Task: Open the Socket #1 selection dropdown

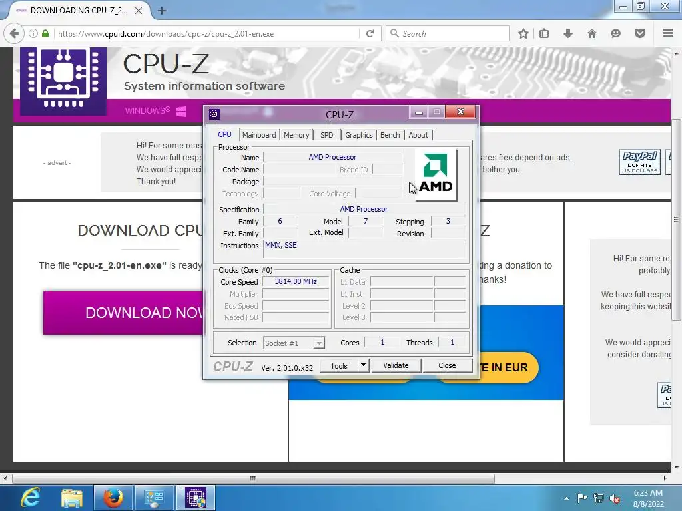Action: (294, 343)
